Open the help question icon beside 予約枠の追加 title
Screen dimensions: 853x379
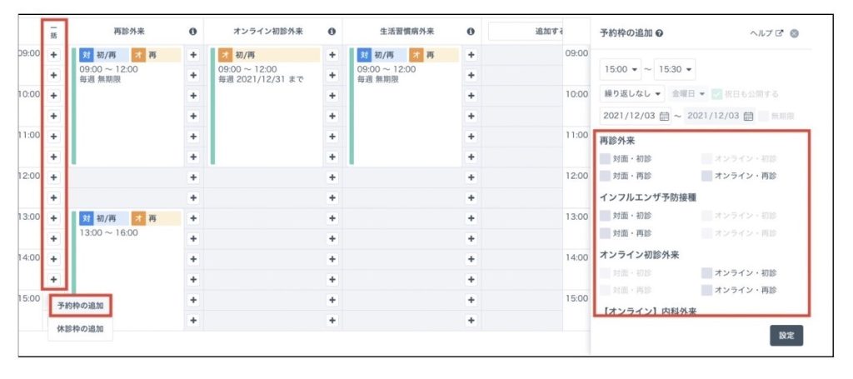[660, 33]
